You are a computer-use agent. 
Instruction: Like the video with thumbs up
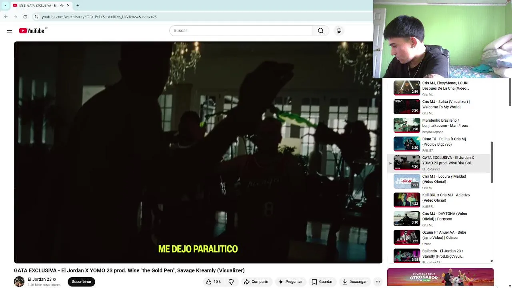coord(213,282)
